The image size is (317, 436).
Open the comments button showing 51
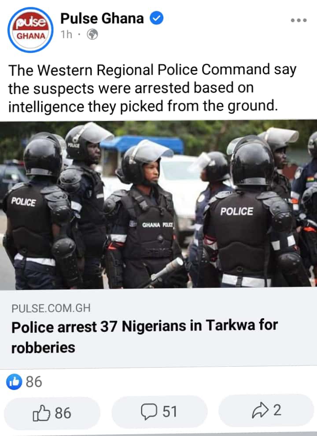click(159, 412)
